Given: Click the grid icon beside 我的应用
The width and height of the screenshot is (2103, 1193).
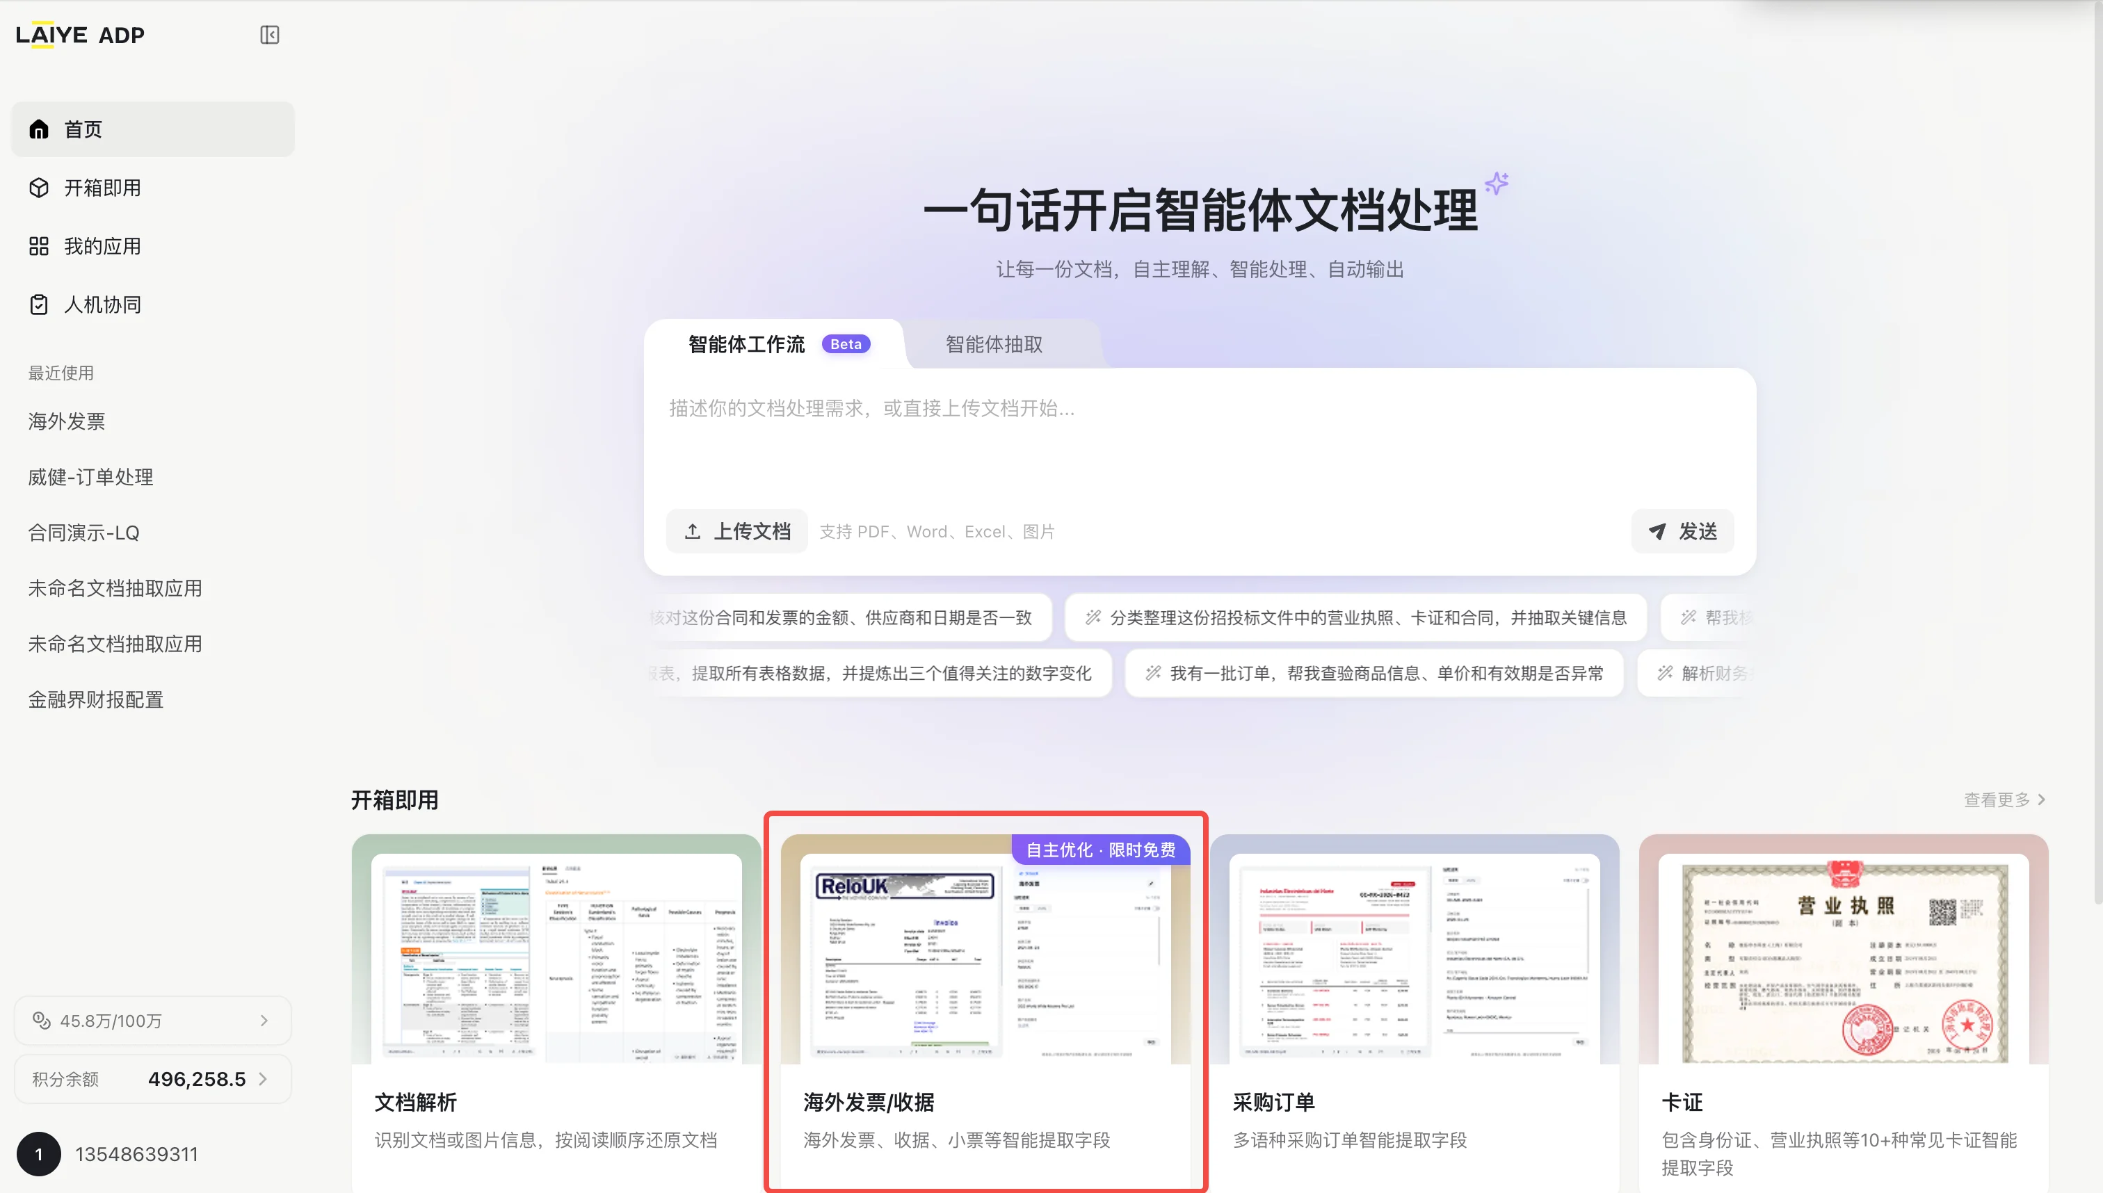Looking at the screenshot, I should tap(38, 246).
